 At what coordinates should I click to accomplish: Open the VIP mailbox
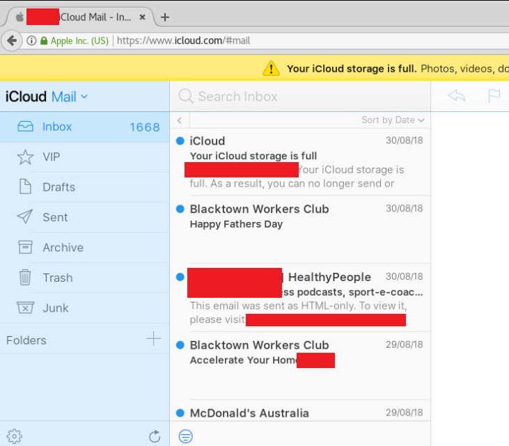click(84, 157)
